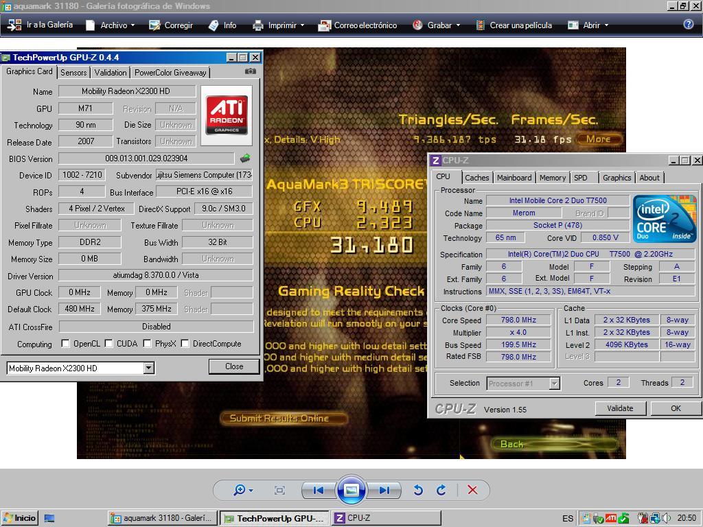Click volume speaker tray icon
703x527 pixels.
666,519
